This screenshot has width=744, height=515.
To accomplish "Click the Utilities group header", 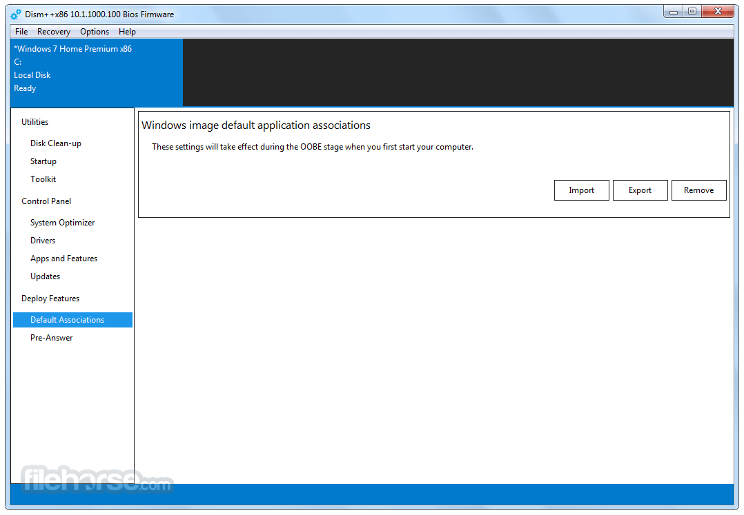I will [x=35, y=122].
